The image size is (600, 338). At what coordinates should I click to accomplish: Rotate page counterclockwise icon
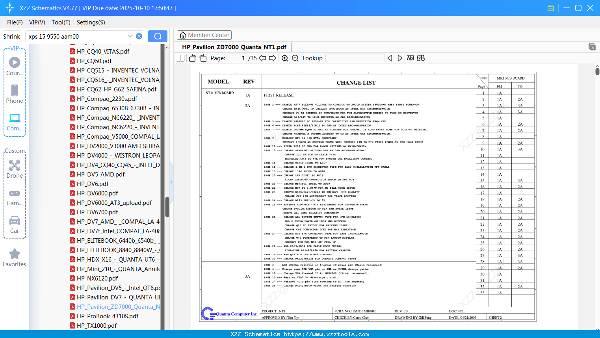[x=193, y=58]
